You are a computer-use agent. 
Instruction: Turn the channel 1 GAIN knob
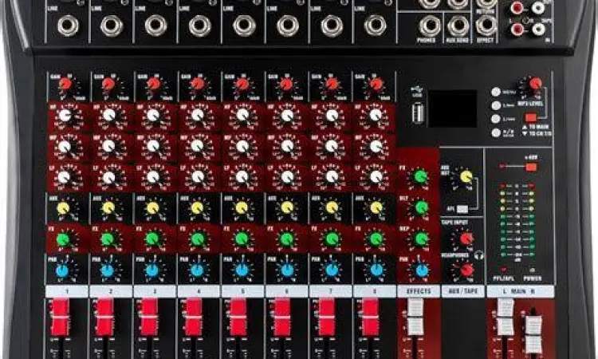65,84
